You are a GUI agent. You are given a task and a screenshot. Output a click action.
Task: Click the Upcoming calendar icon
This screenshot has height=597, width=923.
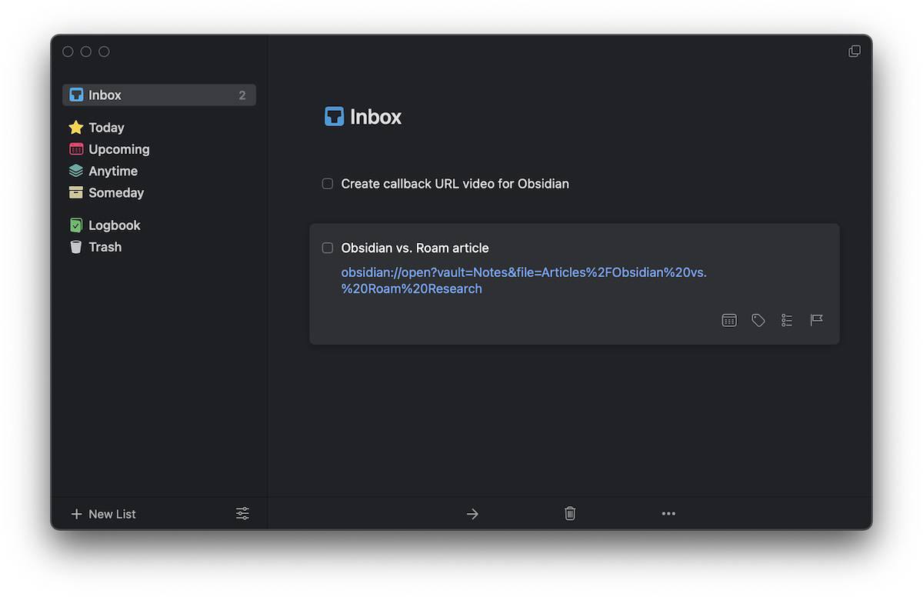point(76,149)
